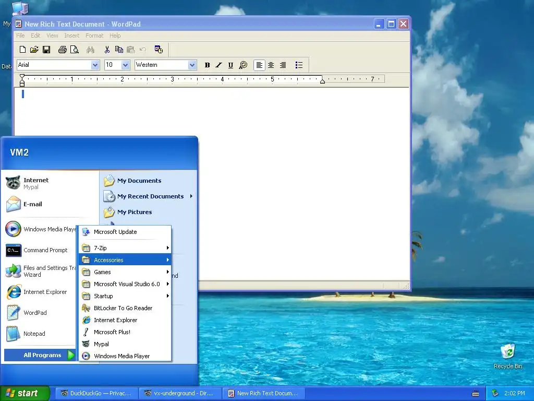The height and width of the screenshot is (401, 534).
Task: Click the system tray network icon
Action: click(x=495, y=394)
